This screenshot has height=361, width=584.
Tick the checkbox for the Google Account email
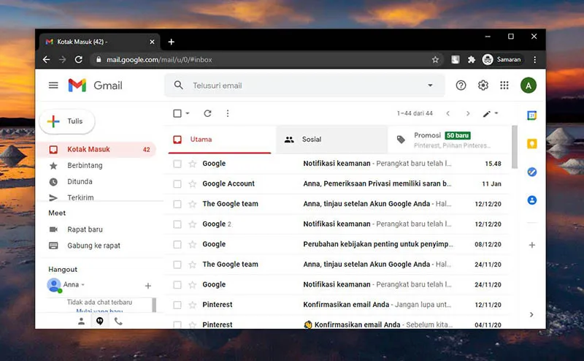click(177, 184)
